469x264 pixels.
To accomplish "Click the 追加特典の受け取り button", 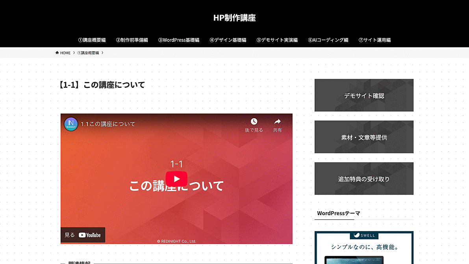I will tap(364, 179).
